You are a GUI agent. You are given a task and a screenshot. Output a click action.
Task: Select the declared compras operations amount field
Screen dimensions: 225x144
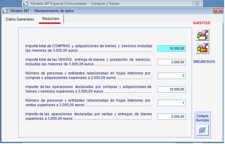171,89
